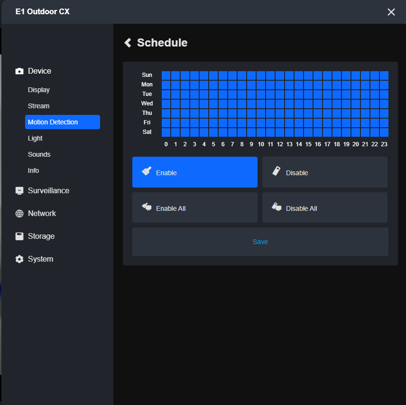Screen dimensions: 406x405
Task: Save the schedule
Action: coord(260,242)
